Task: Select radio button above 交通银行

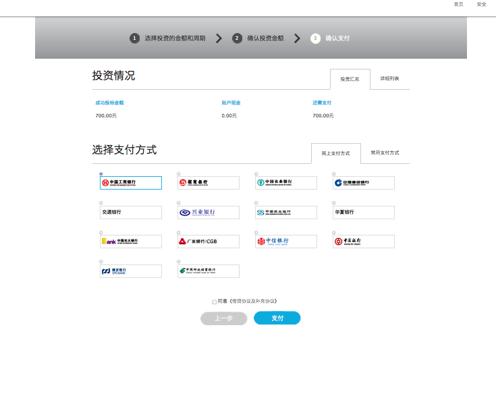Action: tap(101, 202)
